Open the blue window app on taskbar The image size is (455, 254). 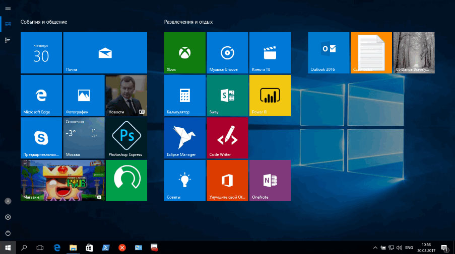coord(139,247)
